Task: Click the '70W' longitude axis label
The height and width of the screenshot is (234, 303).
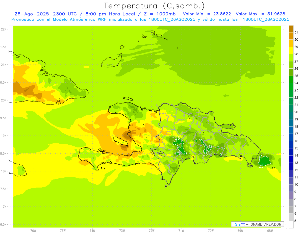Action: [211, 231]
